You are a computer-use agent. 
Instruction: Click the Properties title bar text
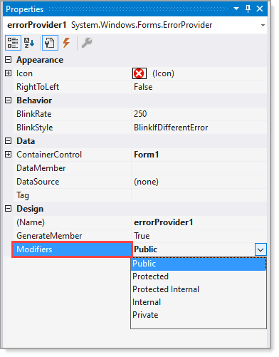point(25,9)
